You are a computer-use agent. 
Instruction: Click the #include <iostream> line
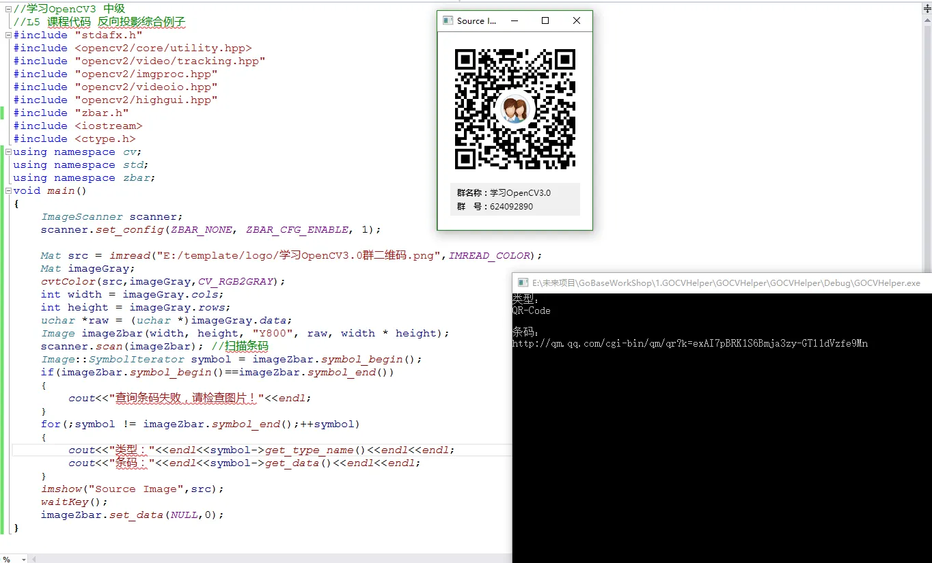point(78,126)
